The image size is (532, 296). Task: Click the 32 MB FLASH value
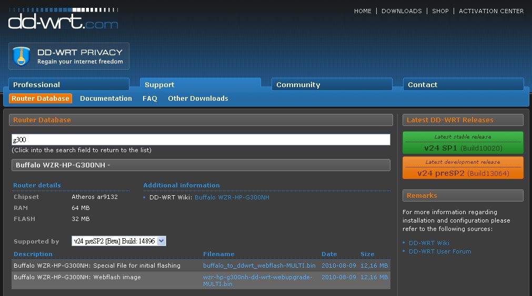click(81, 219)
